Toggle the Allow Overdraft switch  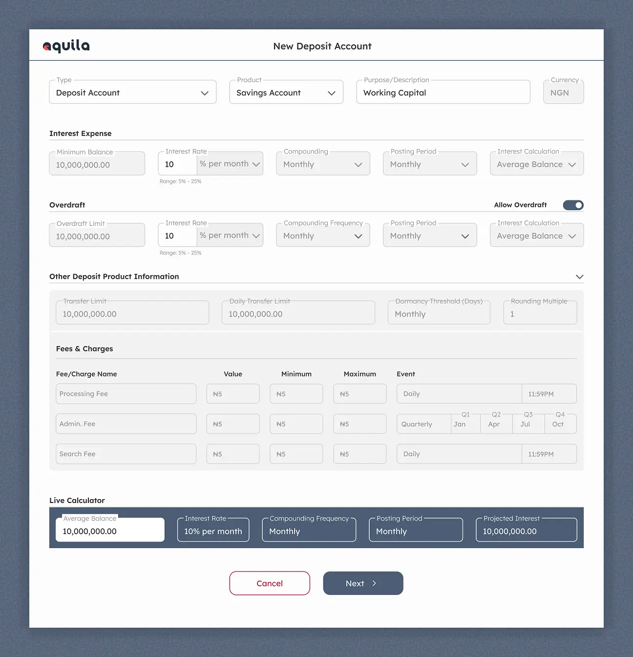(573, 205)
